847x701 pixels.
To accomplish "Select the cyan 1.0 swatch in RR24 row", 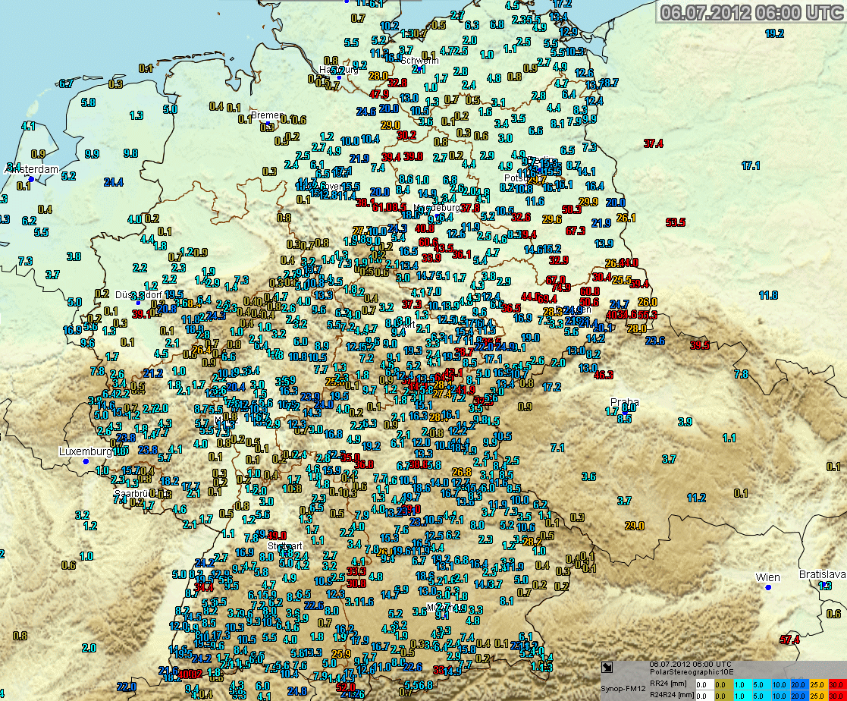I will tap(743, 684).
